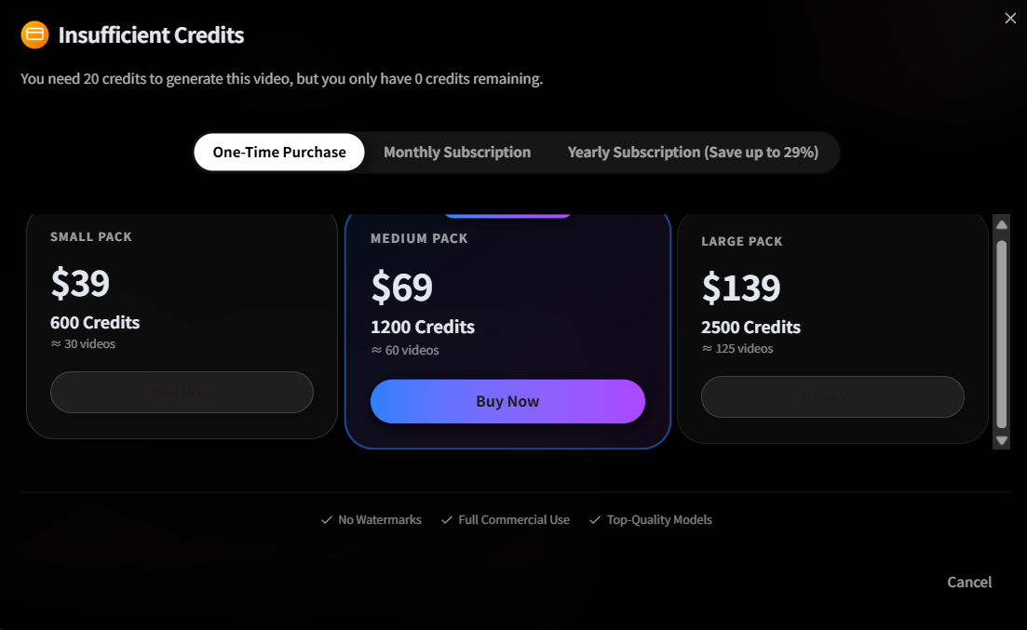This screenshot has width=1027, height=630.
Task: Dismiss the dialog with the X icon
Action: point(1010,18)
